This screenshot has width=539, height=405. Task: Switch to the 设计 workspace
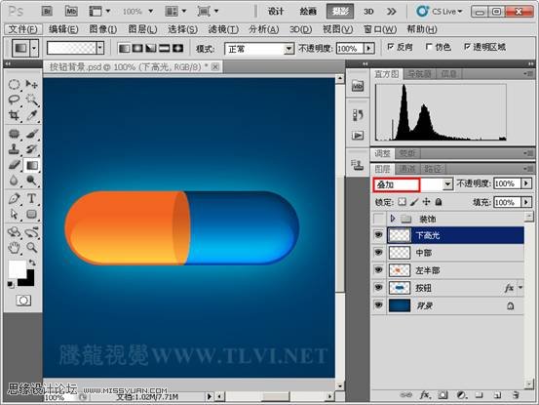pos(275,12)
